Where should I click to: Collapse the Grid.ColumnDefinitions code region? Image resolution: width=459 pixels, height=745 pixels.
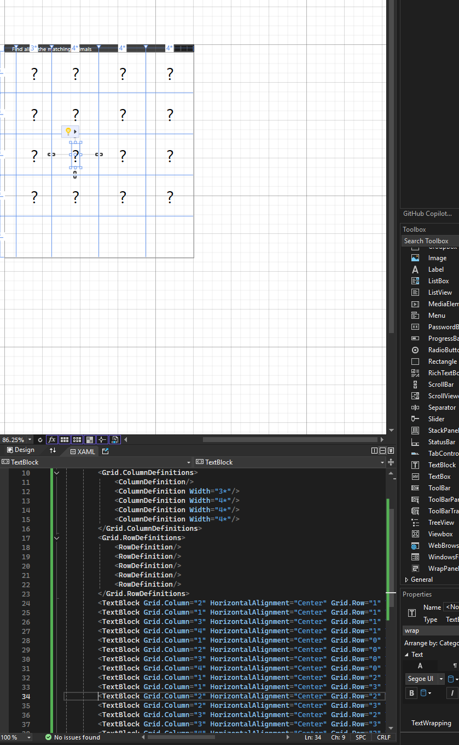56,472
